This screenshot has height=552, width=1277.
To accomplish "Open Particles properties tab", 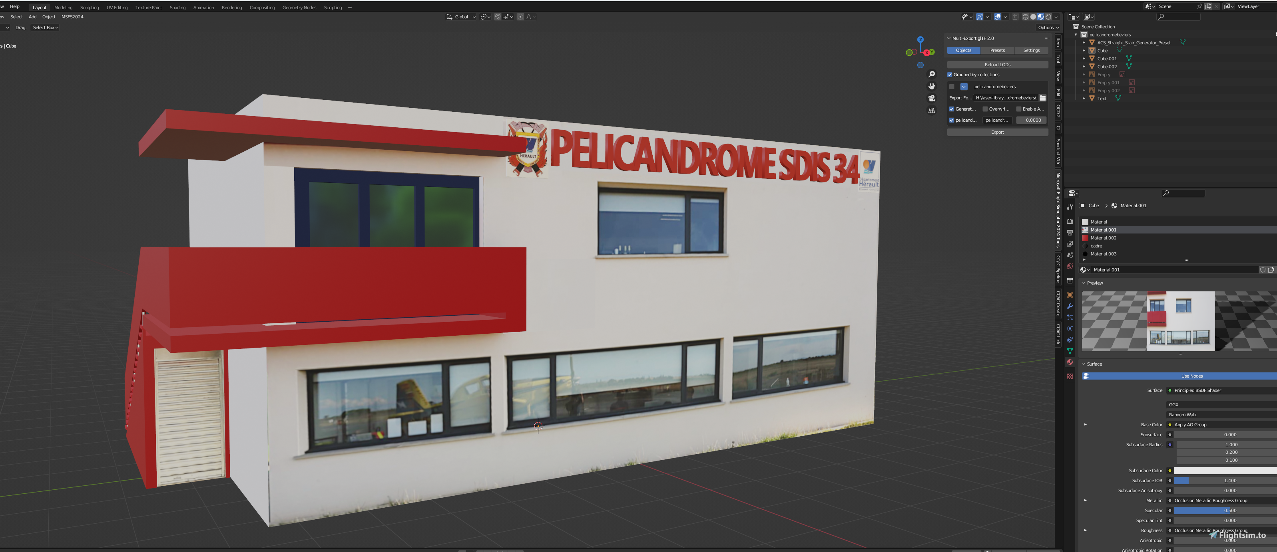I will tap(1070, 317).
